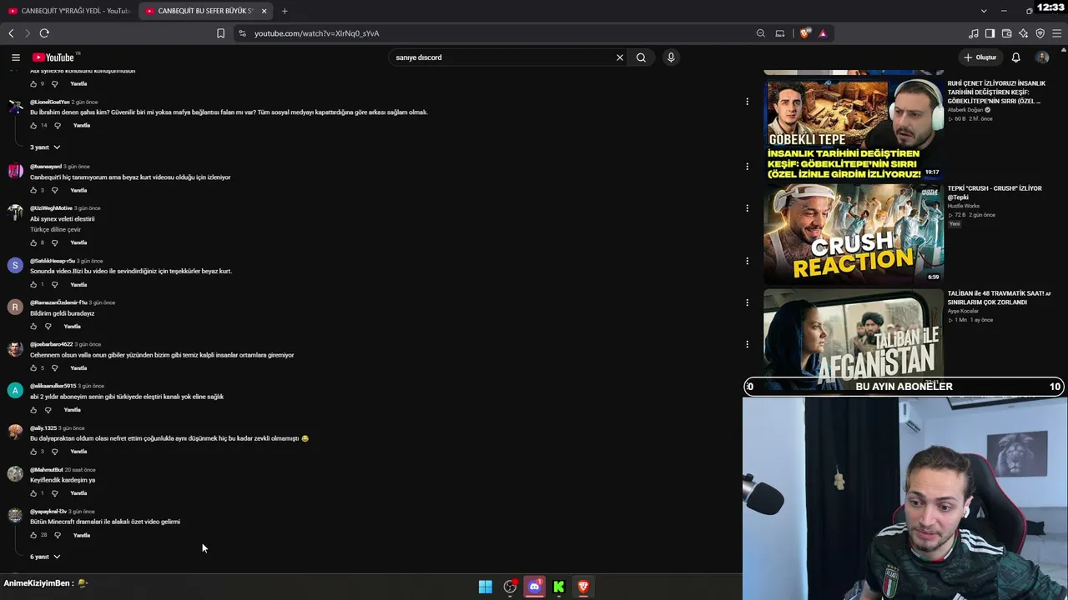
Task: Open options menu for @LionelGoatYsn comment
Action: 747,102
